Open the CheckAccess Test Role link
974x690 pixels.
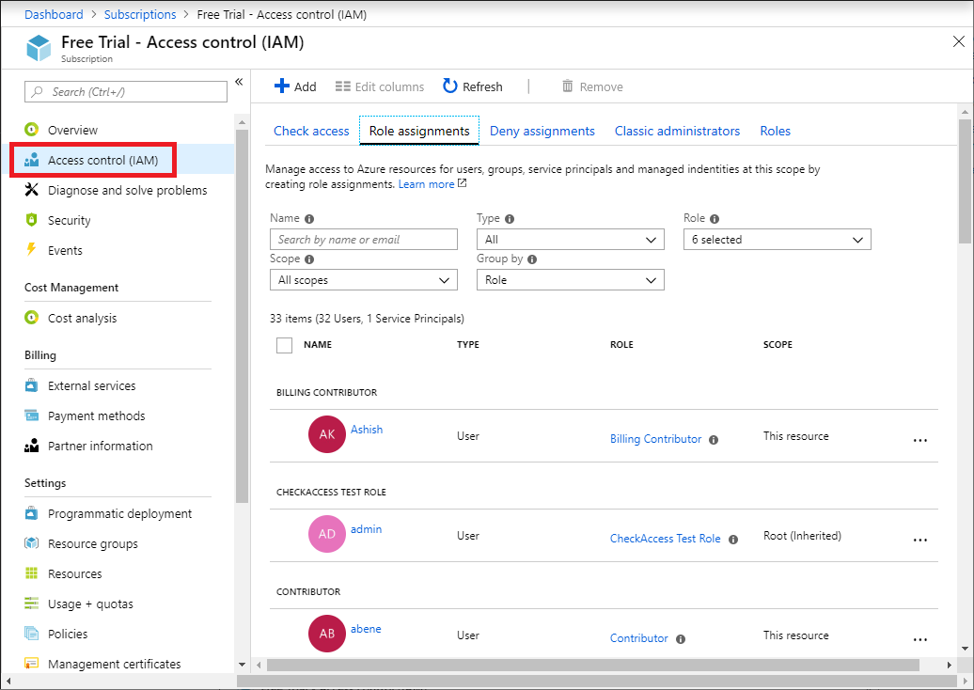(665, 539)
